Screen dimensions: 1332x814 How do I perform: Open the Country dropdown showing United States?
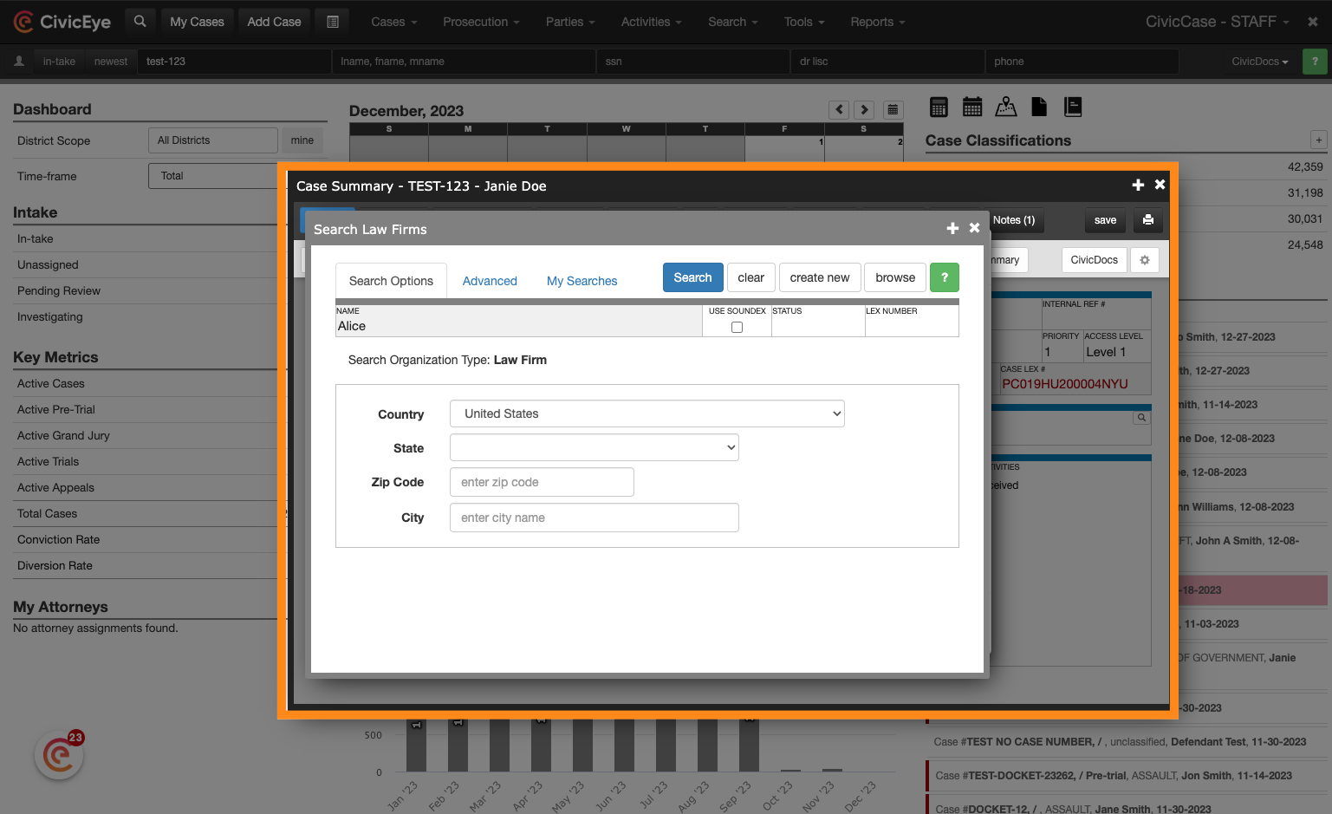pos(647,414)
